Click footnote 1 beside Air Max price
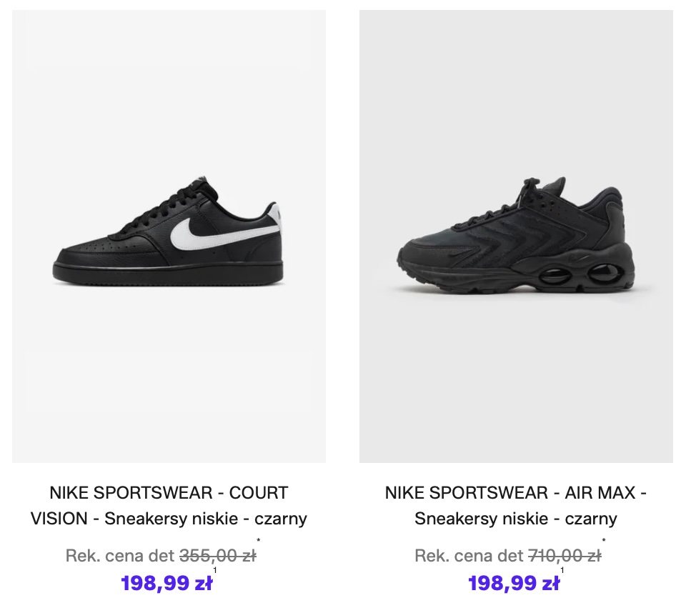 tap(562, 570)
